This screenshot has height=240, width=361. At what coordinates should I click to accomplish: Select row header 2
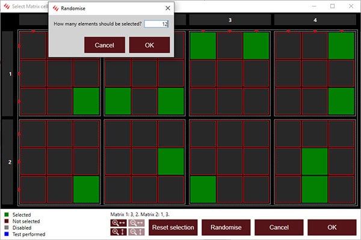[x=8, y=162]
